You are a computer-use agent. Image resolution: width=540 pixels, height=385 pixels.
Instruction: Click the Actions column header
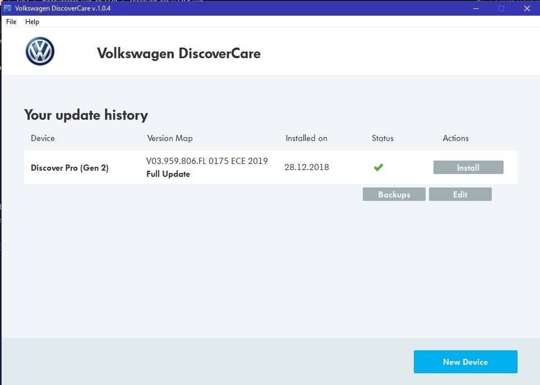pos(455,138)
